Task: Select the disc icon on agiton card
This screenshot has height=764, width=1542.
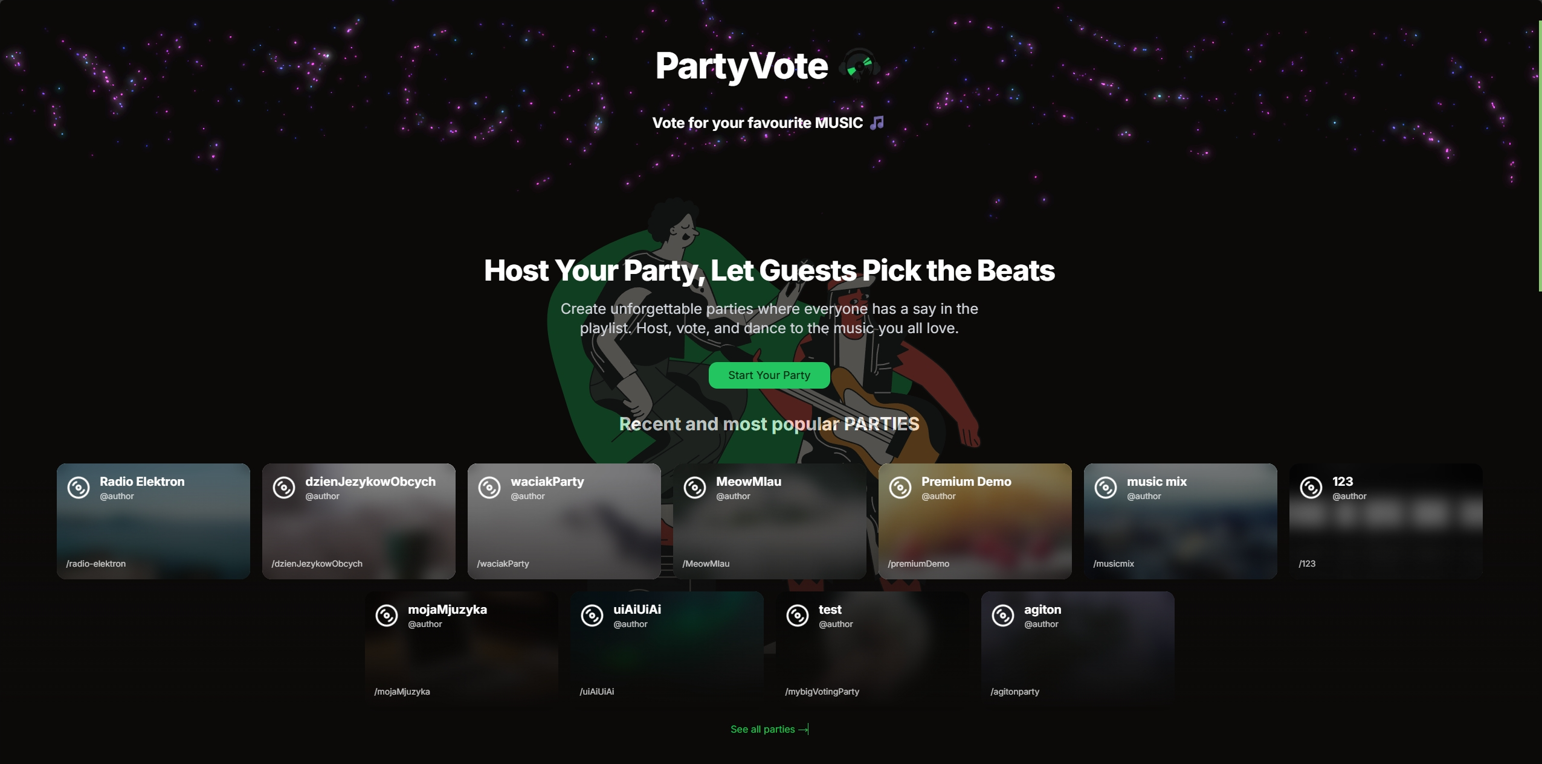Action: 1002,616
